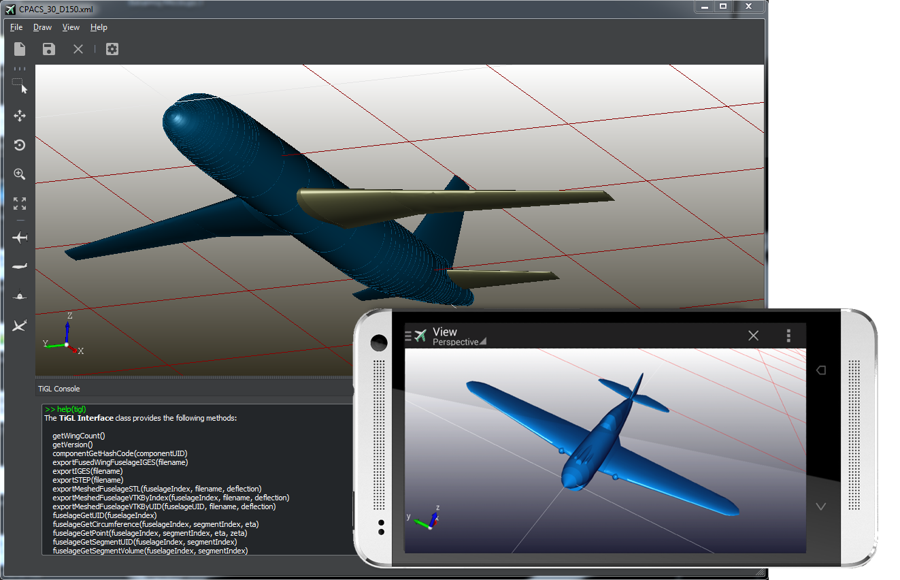Open settings via the gear icon
Image resolution: width=900 pixels, height=580 pixels.
click(x=112, y=49)
